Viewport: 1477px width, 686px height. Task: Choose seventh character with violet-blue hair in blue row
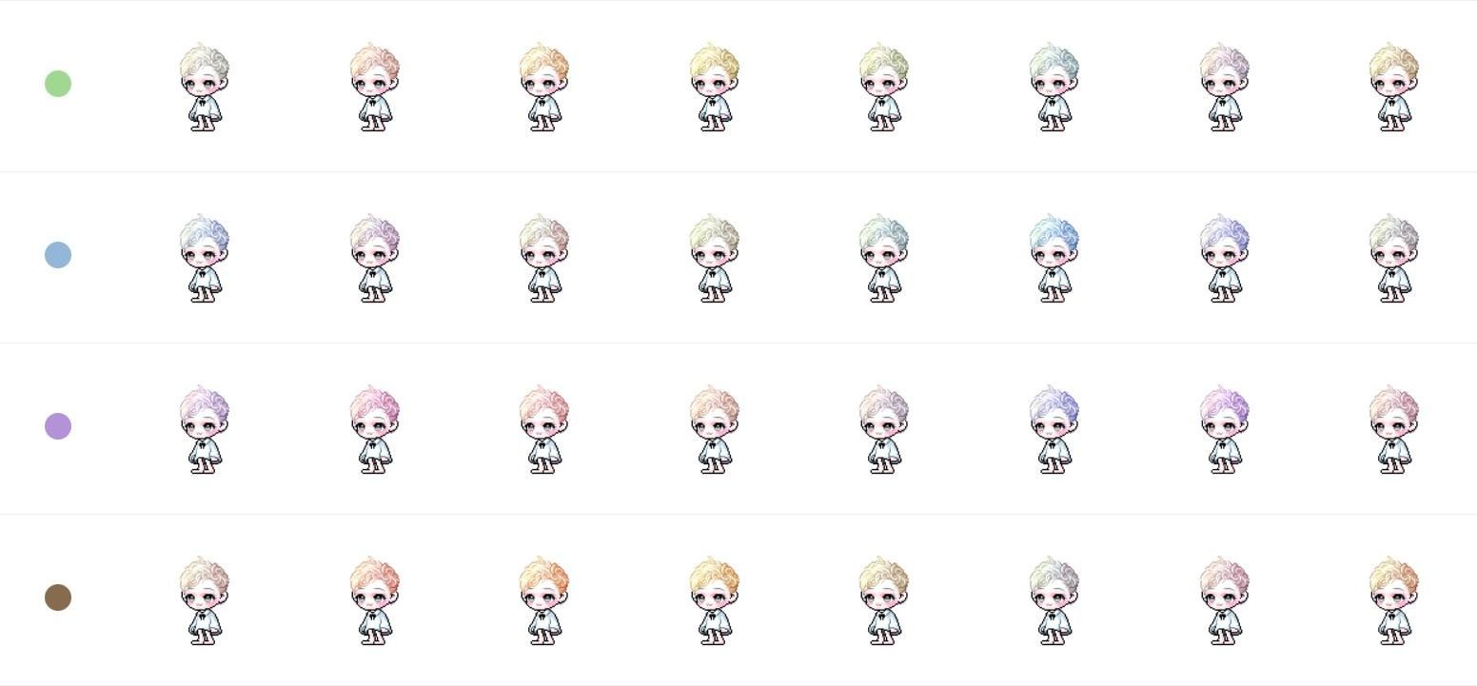(1224, 258)
